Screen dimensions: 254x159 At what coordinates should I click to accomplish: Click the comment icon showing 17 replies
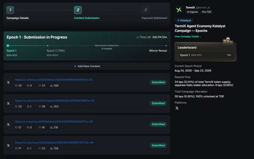click(16, 148)
